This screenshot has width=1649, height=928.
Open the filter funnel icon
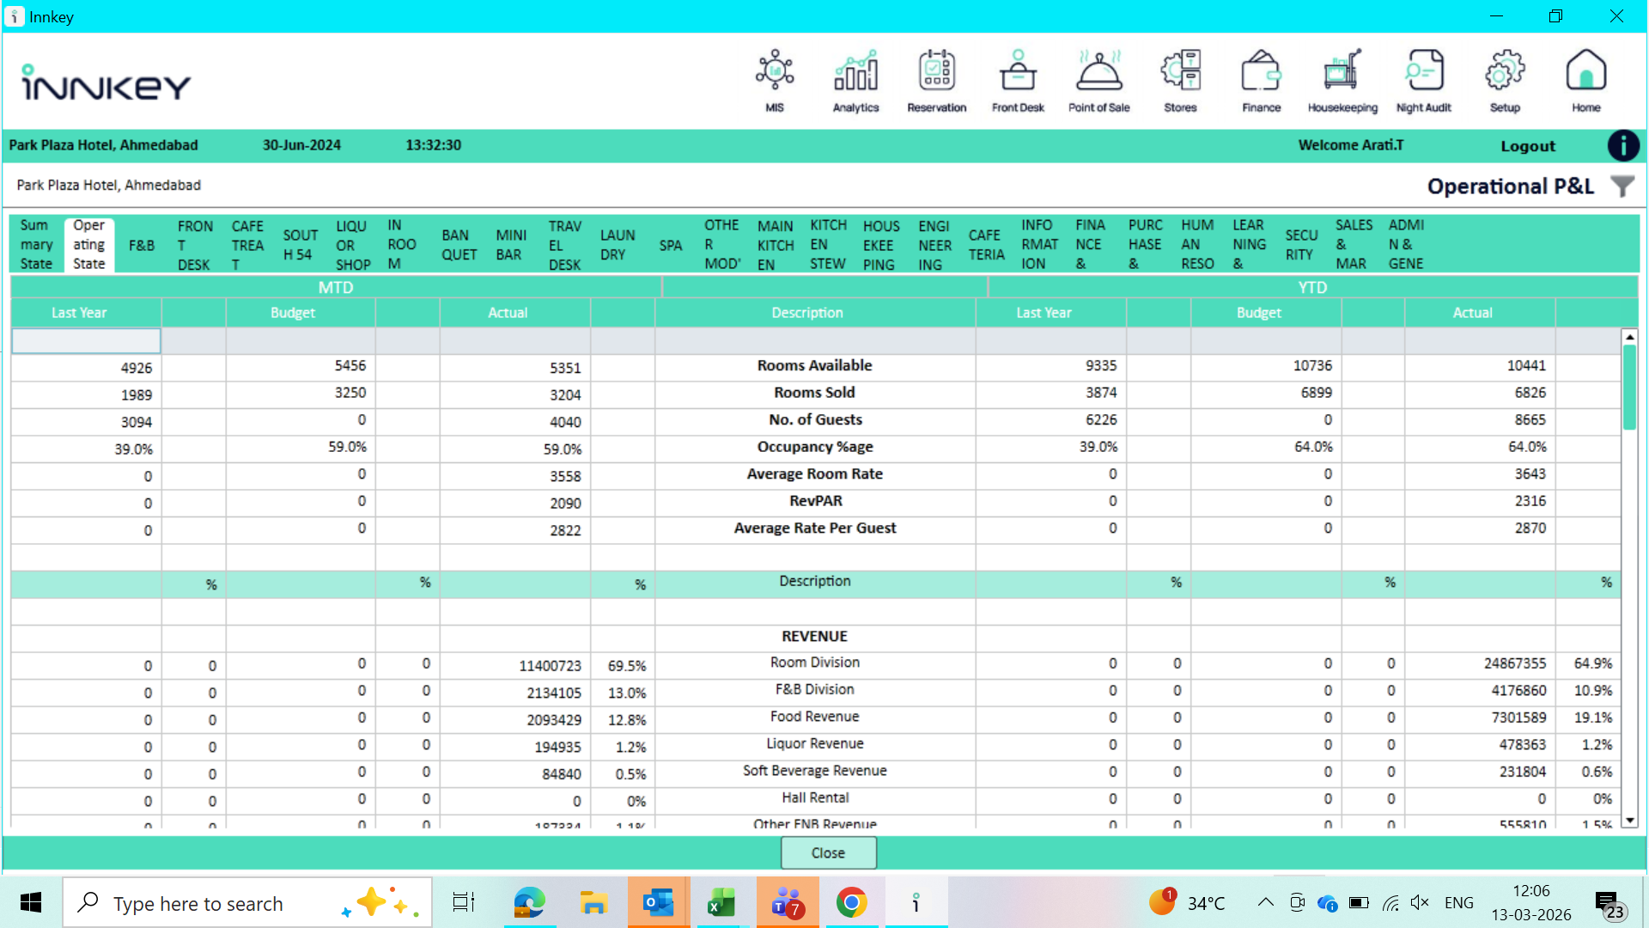coord(1622,186)
